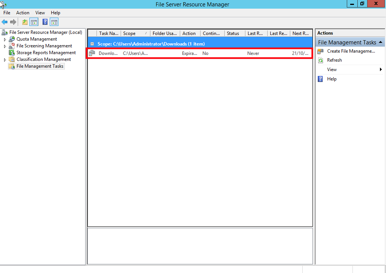The width and height of the screenshot is (386, 273).
Task: Click Create File Management Task action
Action: click(351, 51)
